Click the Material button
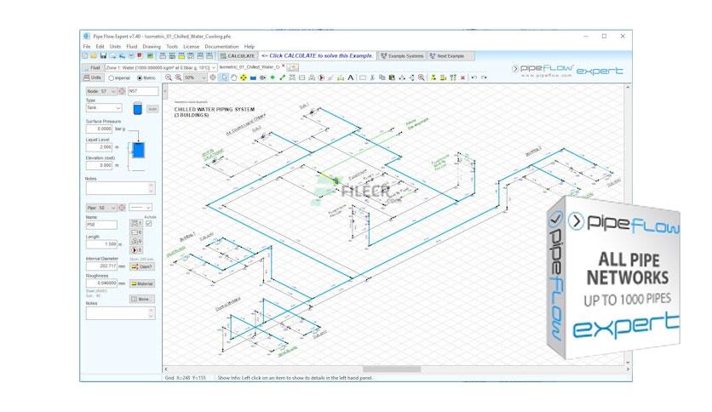The height and width of the screenshot is (412, 712). tap(142, 283)
